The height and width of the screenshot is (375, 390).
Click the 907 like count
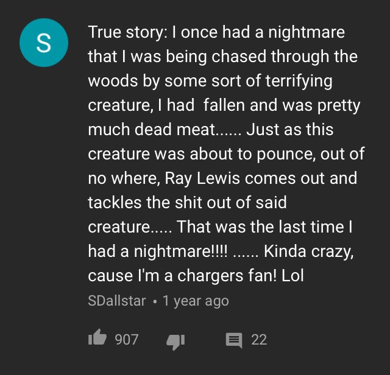coord(127,340)
